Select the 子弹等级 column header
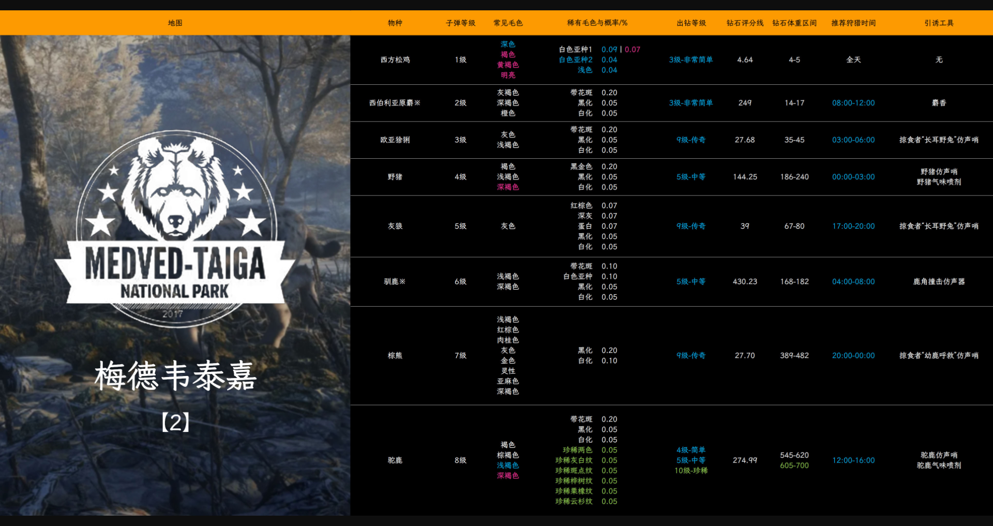This screenshot has width=993, height=526. coord(461,23)
